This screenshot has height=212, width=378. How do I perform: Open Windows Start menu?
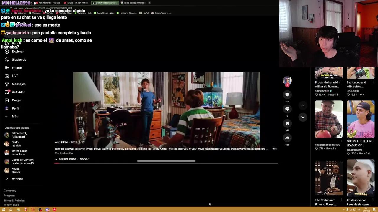pos(3,210)
